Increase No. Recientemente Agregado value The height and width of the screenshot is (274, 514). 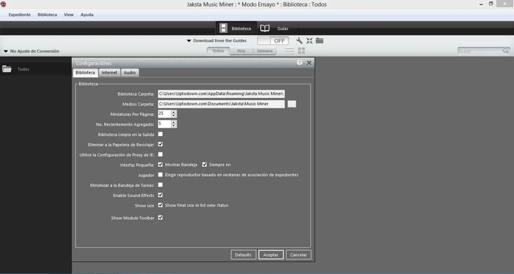coord(174,122)
